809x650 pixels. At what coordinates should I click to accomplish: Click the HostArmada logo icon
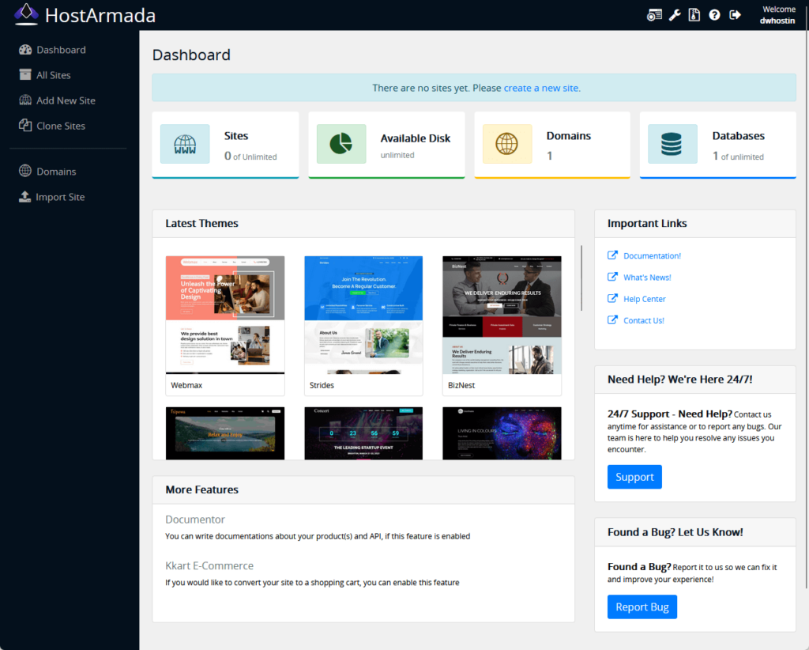26,14
